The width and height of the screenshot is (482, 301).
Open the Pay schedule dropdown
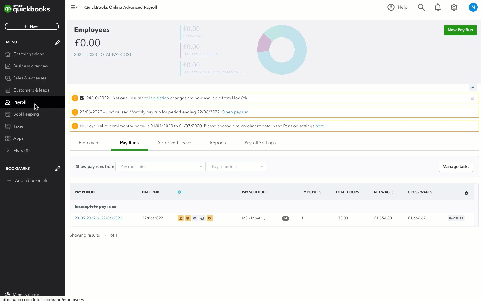tap(237, 166)
